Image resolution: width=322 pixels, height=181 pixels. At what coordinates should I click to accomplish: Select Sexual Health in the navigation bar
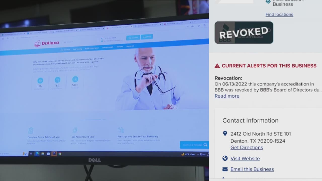tap(108, 47)
